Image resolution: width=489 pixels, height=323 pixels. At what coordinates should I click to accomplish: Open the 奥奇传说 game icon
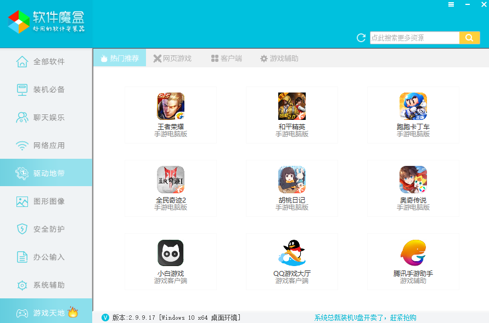point(413,180)
